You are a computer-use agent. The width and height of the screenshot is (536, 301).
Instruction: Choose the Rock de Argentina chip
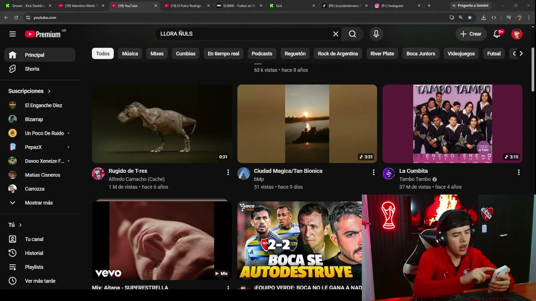point(338,54)
